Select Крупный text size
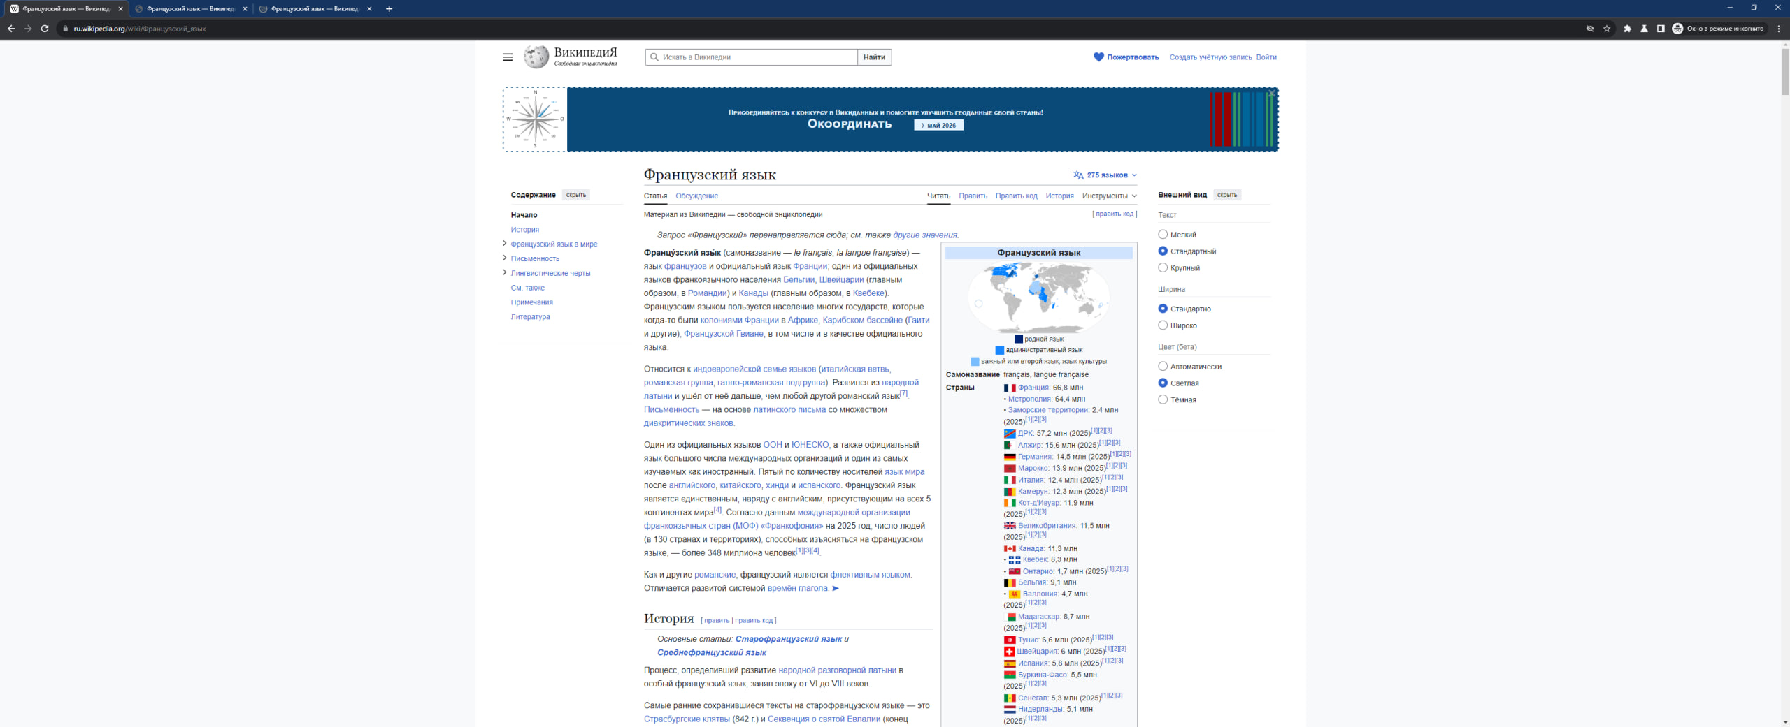Viewport: 1790px width, 727px height. (x=1163, y=267)
